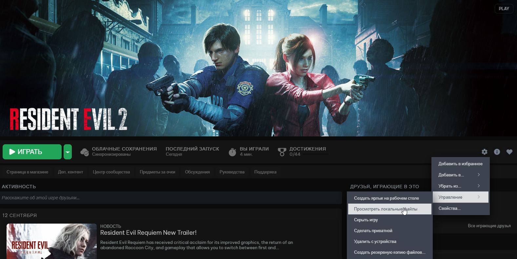517x259 pixels.
Task: Select Создать ярлык на рабочем столе
Action: (390, 198)
